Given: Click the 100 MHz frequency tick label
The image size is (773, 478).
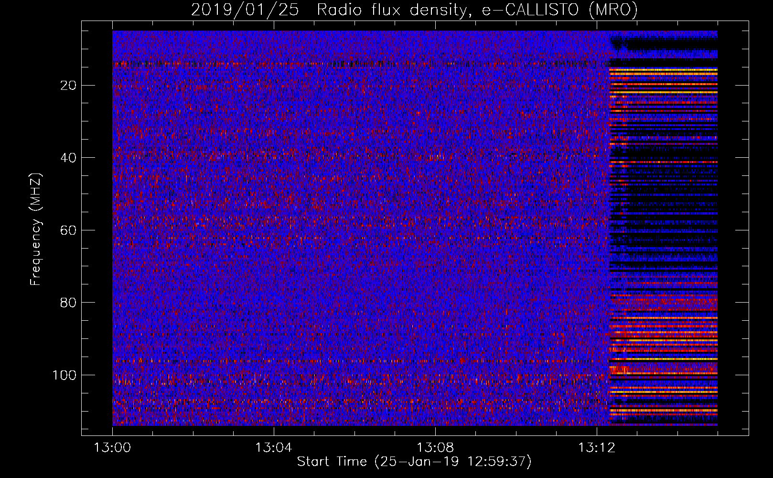Looking at the screenshot, I should point(64,375).
